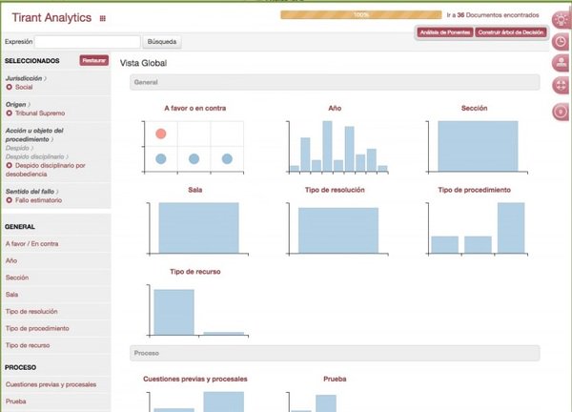Open Análisis de Ponentes

click(x=445, y=32)
